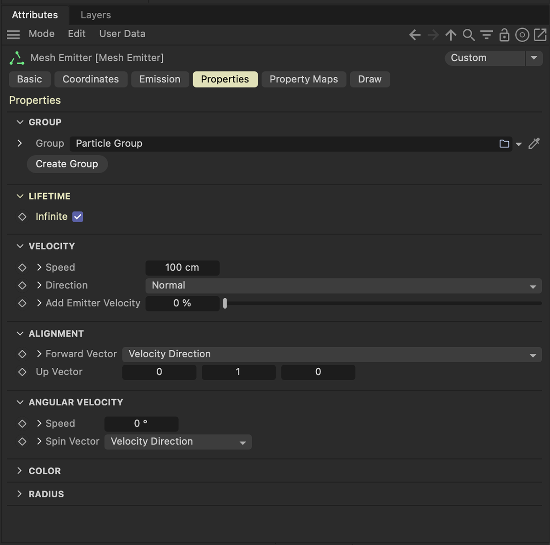Click the Create Group button
The width and height of the screenshot is (550, 545).
pos(67,164)
